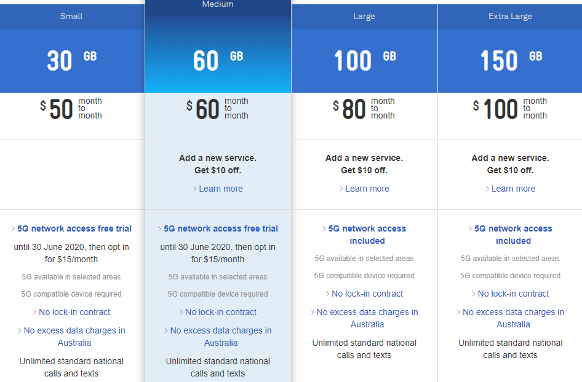The height and width of the screenshot is (382, 582).
Task: Click No lock-in contract in Medium plan
Action: 220,312
